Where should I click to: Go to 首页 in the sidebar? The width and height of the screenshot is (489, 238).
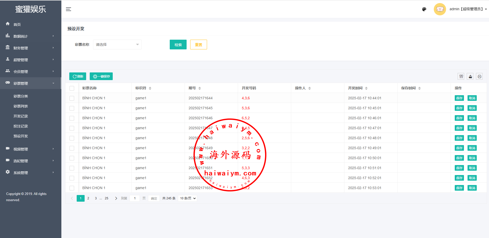[x=17, y=24]
